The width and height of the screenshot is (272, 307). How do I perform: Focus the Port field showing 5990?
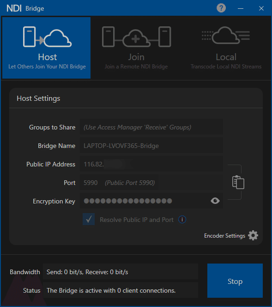tap(151, 183)
